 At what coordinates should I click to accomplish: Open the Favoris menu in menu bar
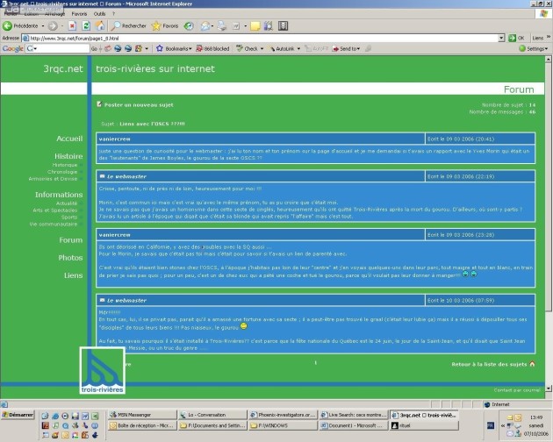pos(79,14)
